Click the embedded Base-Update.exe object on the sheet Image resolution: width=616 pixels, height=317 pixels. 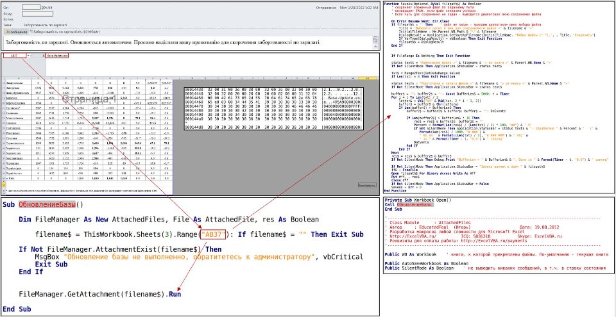click(x=367, y=185)
